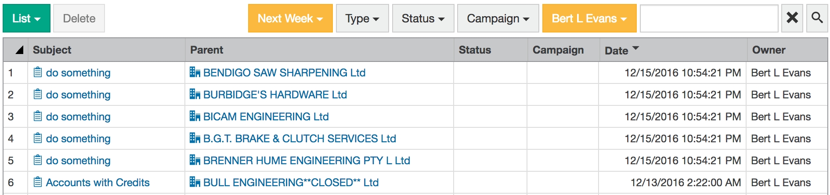The image size is (830, 195).
Task: Click the building icon beside BENDIGO SAW SHARPENING
Action: tap(195, 72)
